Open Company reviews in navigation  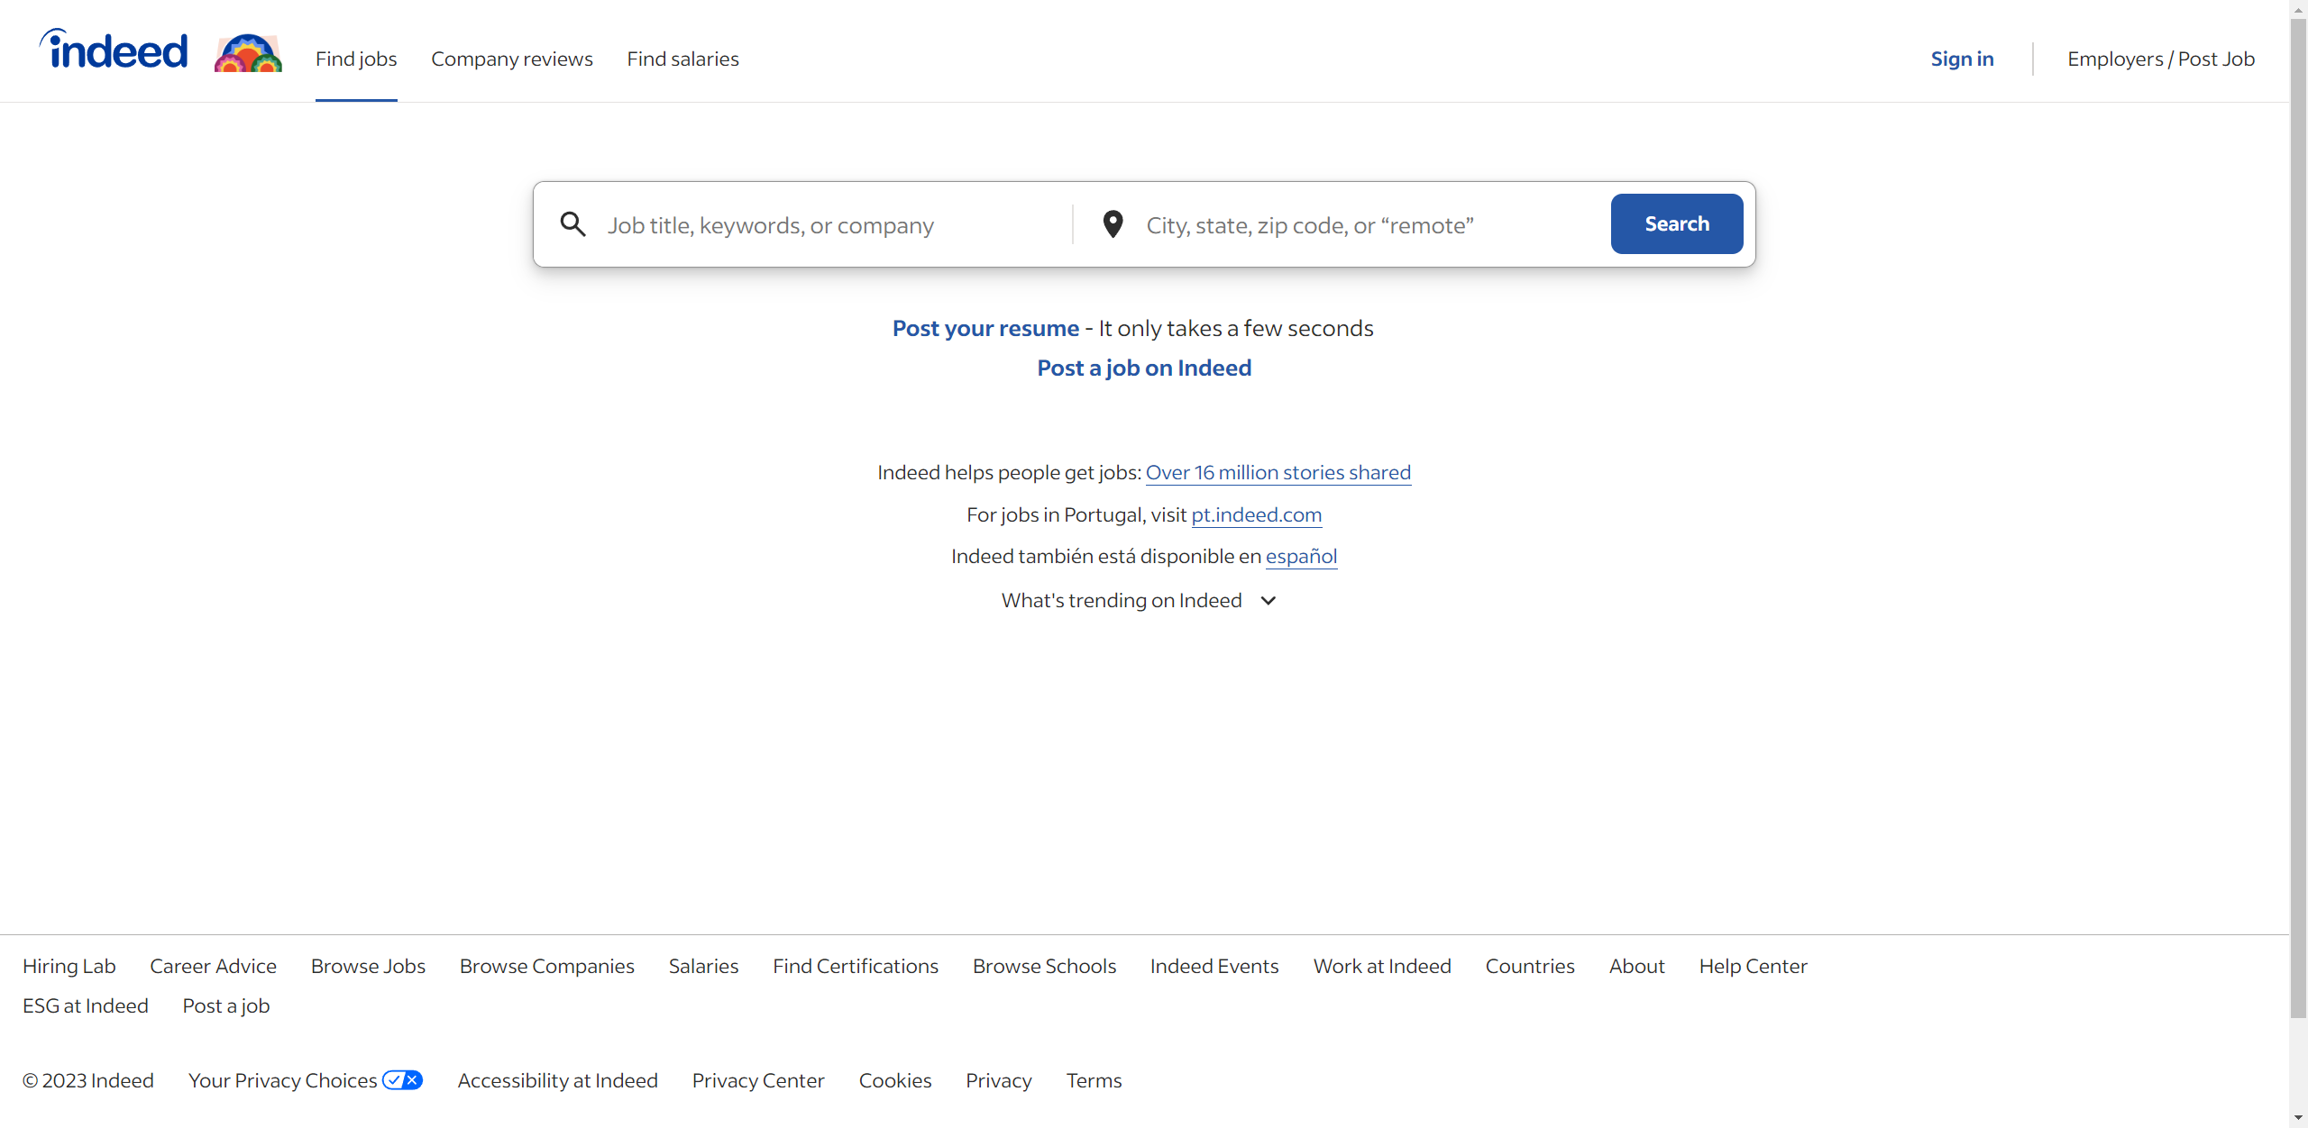[x=512, y=59]
